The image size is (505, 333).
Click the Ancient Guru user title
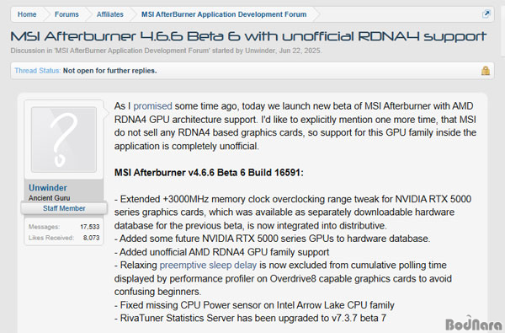pyautogui.click(x=49, y=198)
